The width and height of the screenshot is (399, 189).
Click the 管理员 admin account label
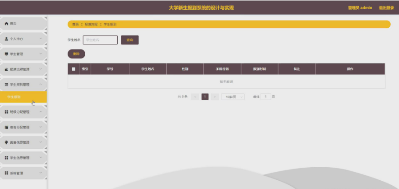(x=360, y=8)
